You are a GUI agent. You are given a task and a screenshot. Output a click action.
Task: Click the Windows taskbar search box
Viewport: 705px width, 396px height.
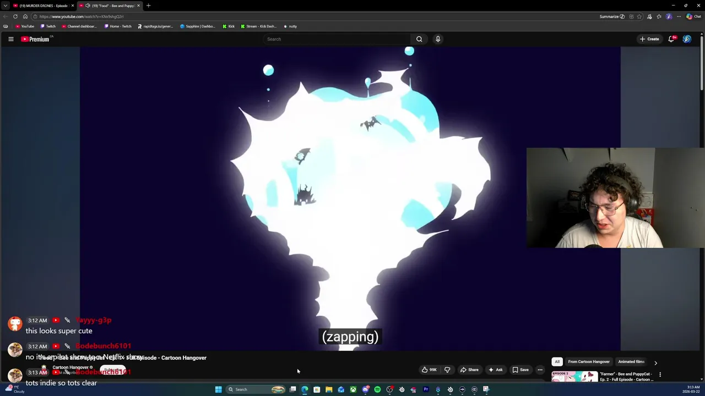click(256, 389)
